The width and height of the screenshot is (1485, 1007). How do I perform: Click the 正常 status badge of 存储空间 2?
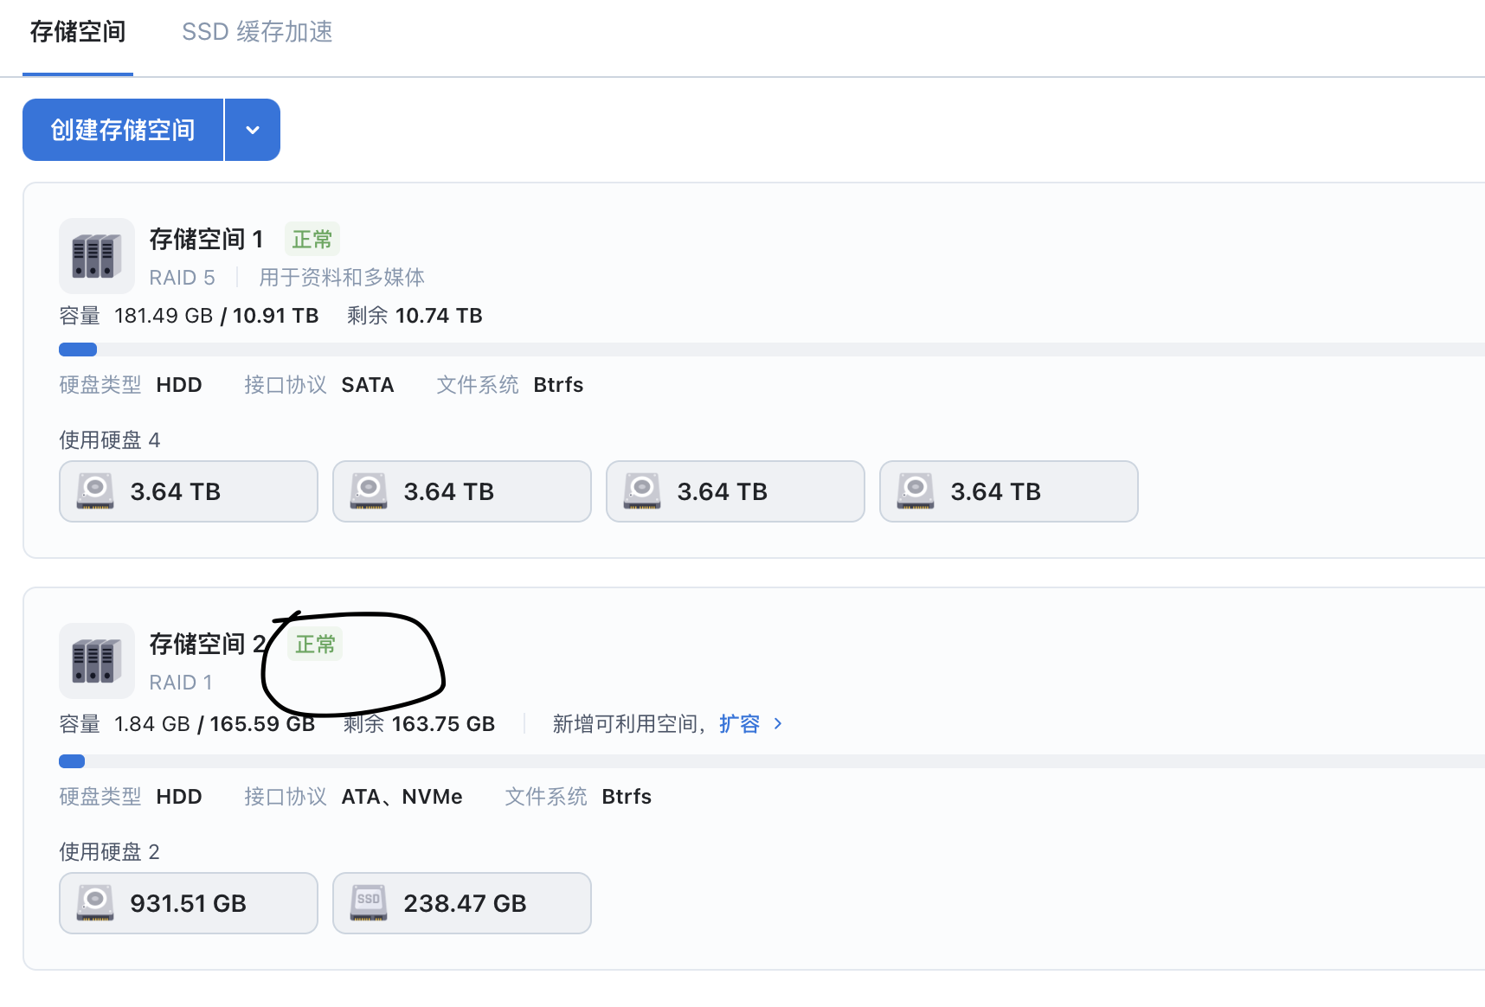[315, 645]
